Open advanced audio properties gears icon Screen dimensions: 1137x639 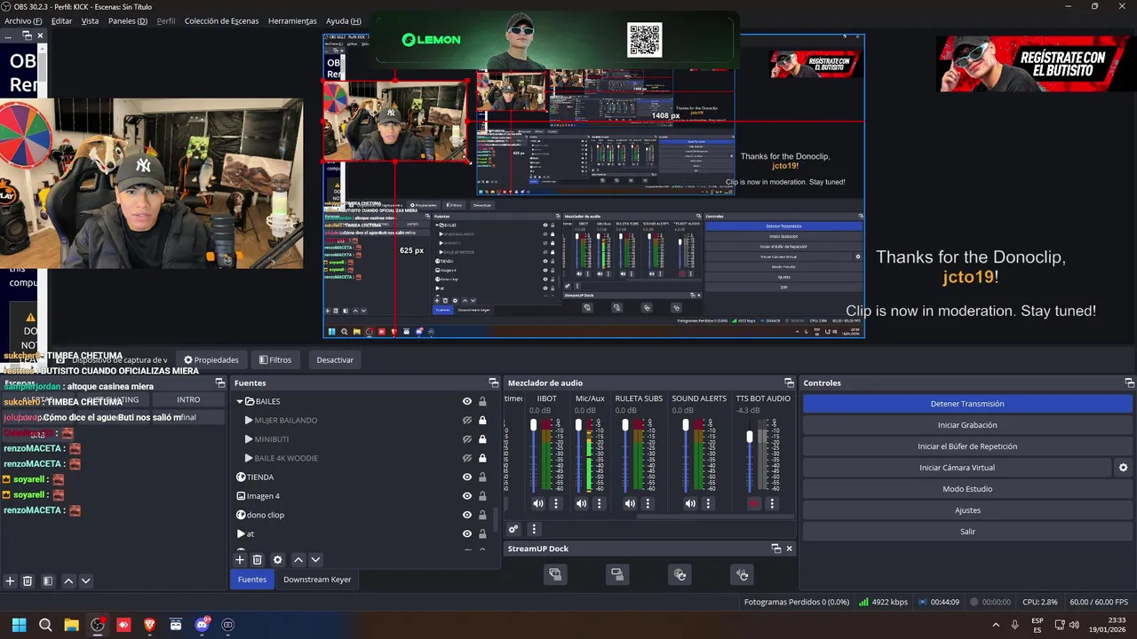coord(513,529)
